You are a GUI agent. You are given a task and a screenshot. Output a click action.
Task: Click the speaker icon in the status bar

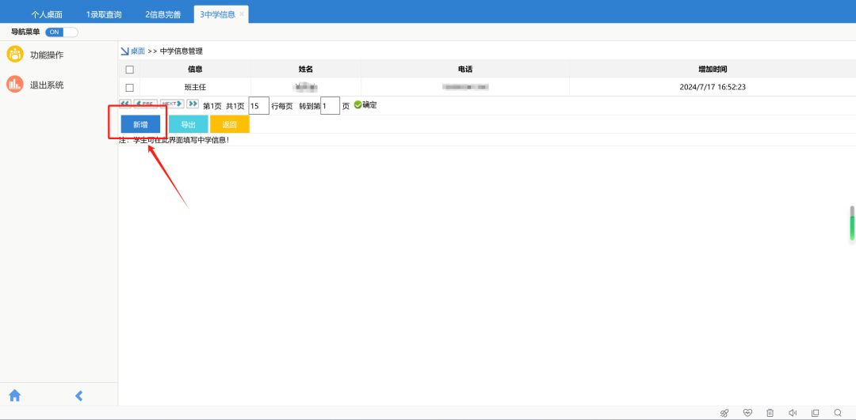click(x=792, y=413)
